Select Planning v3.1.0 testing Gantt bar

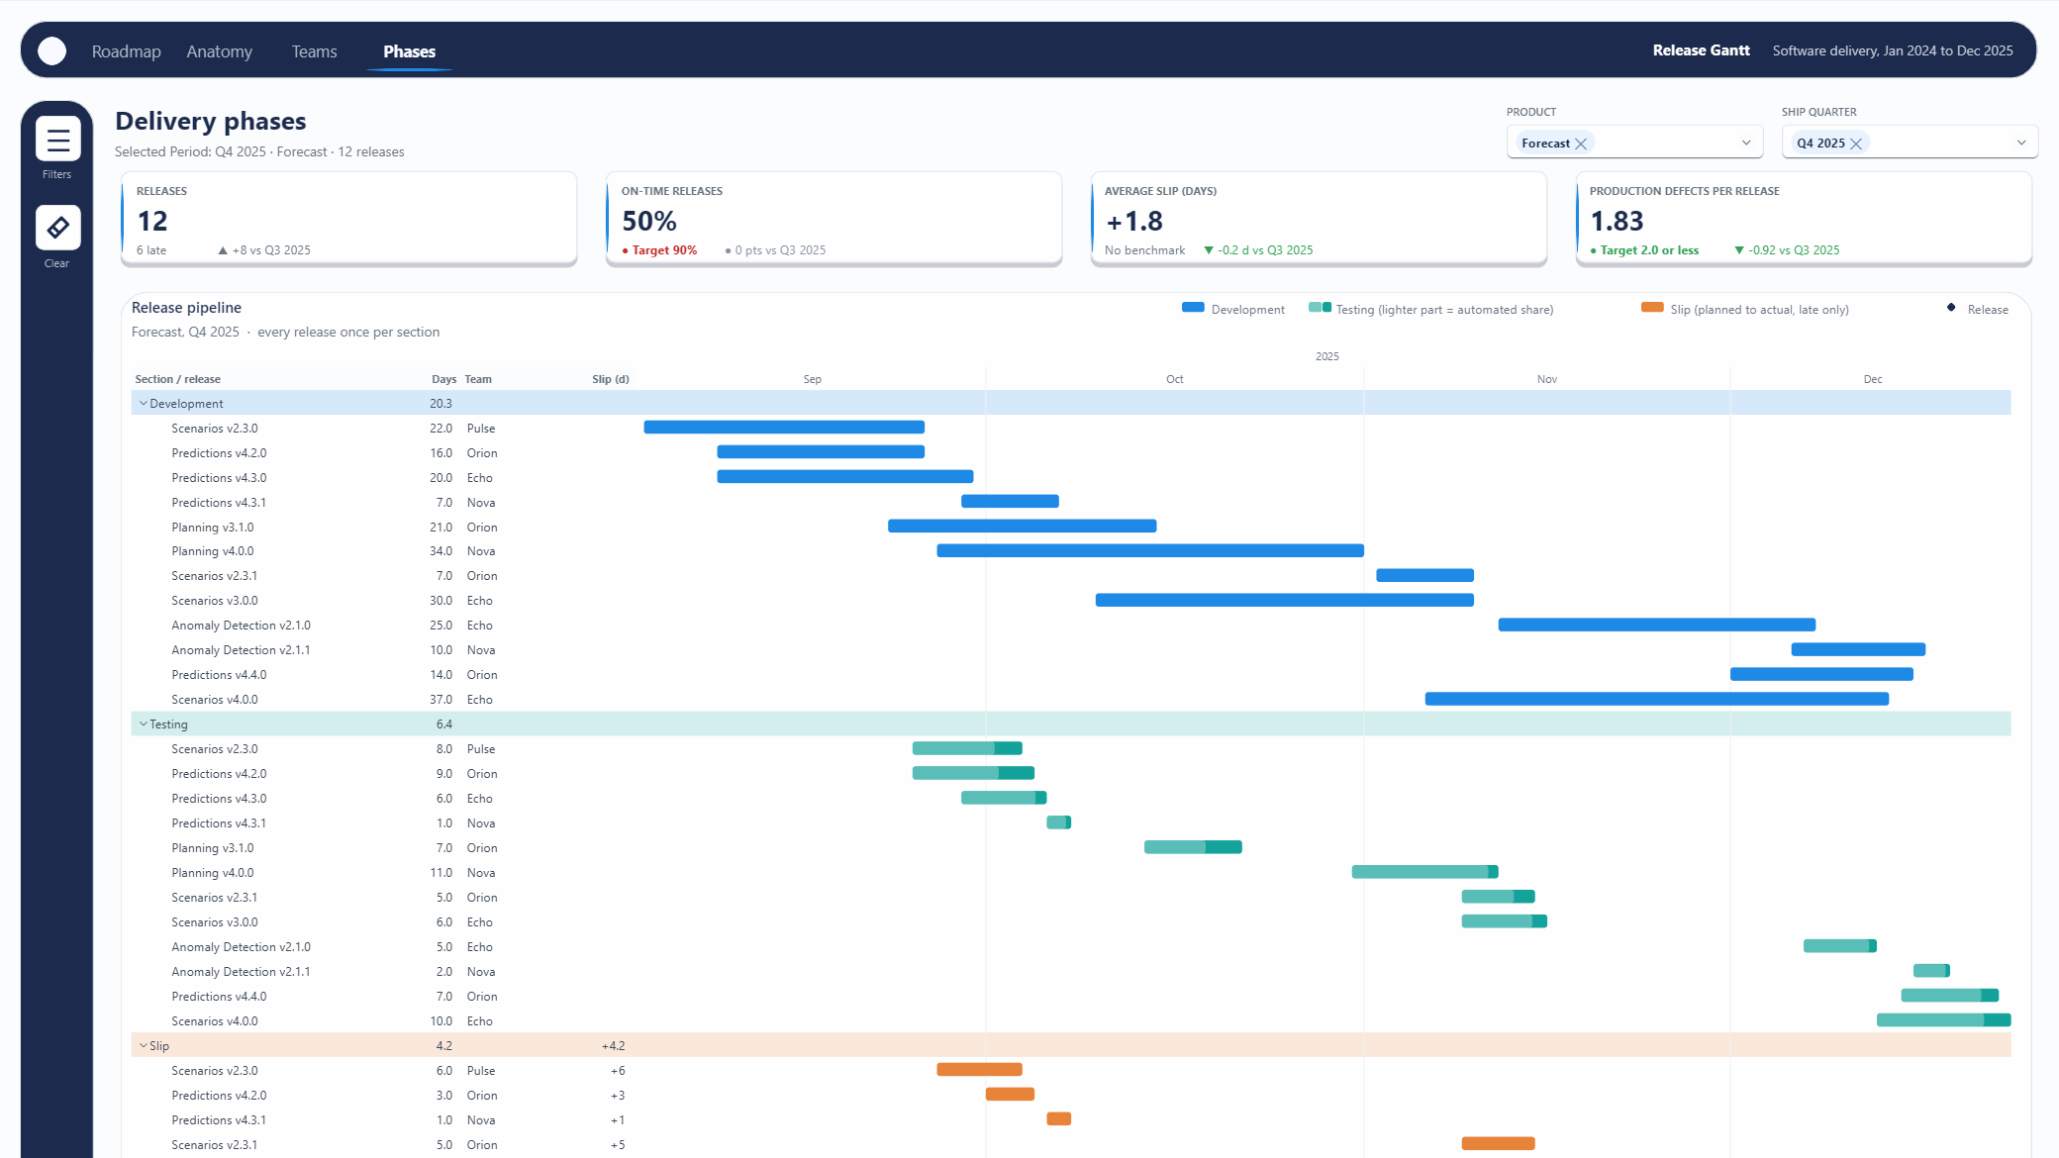1193,847
